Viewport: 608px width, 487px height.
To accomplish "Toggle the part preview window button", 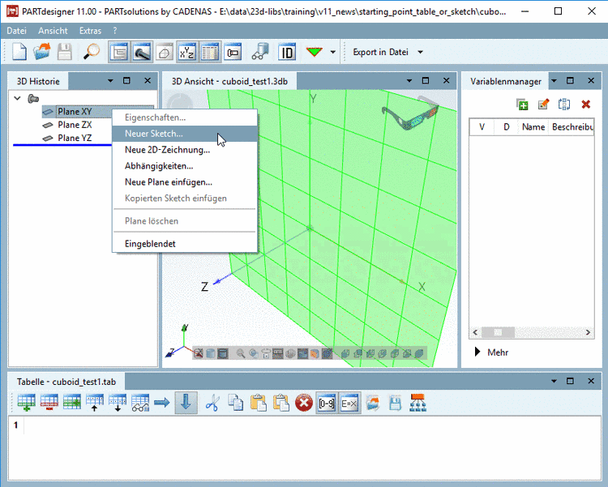I will point(233,52).
